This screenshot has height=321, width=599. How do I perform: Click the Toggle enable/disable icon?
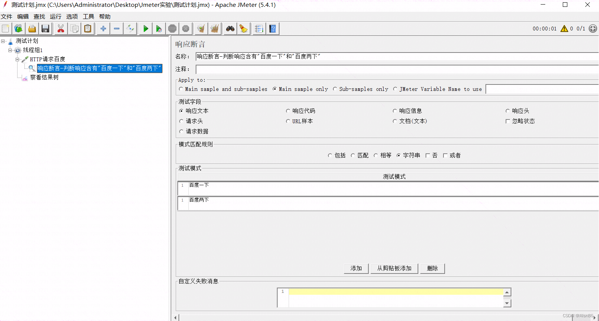click(x=130, y=29)
